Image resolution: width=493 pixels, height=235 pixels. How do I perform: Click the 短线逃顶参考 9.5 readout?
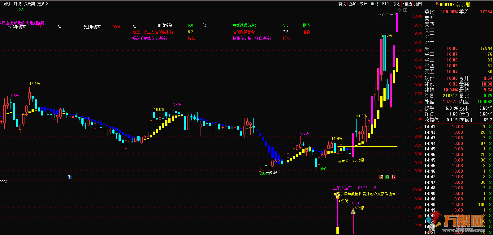pos(261,25)
